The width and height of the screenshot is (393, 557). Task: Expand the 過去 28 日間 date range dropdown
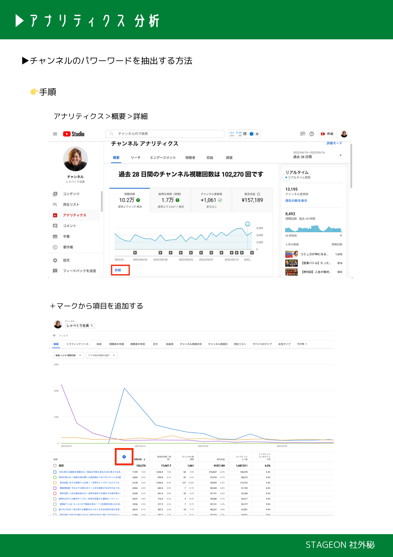(340, 155)
